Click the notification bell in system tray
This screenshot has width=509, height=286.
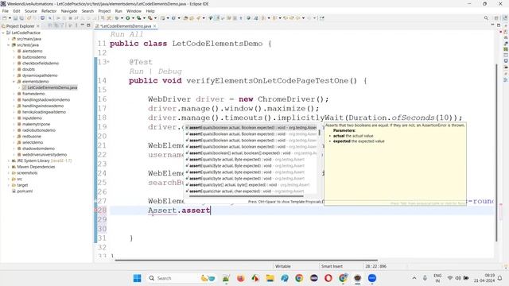pyautogui.click(x=500, y=278)
